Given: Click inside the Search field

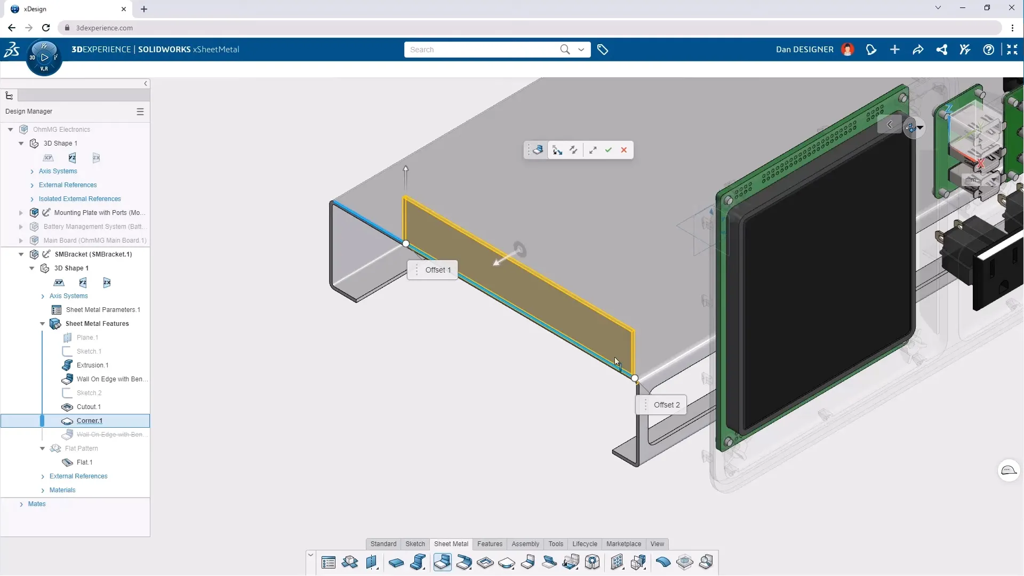Looking at the screenshot, I should point(480,49).
